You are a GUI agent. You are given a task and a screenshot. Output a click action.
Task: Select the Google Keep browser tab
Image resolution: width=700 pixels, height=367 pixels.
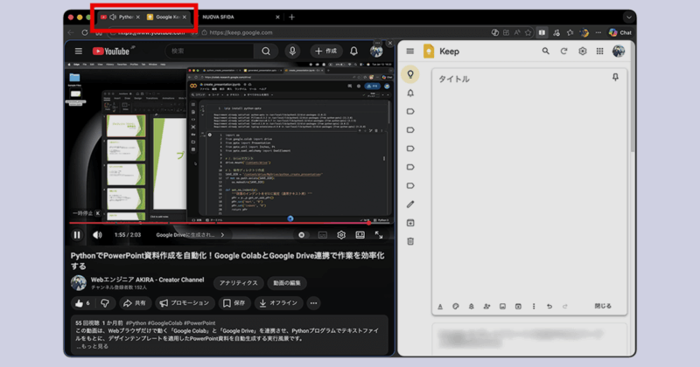coord(167,17)
